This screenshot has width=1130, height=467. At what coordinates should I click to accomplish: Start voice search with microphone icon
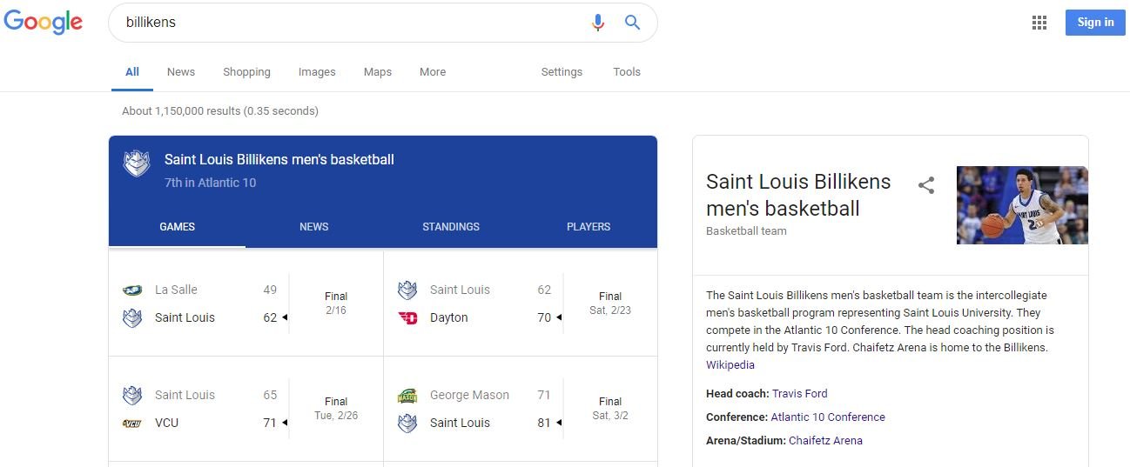[x=597, y=23]
